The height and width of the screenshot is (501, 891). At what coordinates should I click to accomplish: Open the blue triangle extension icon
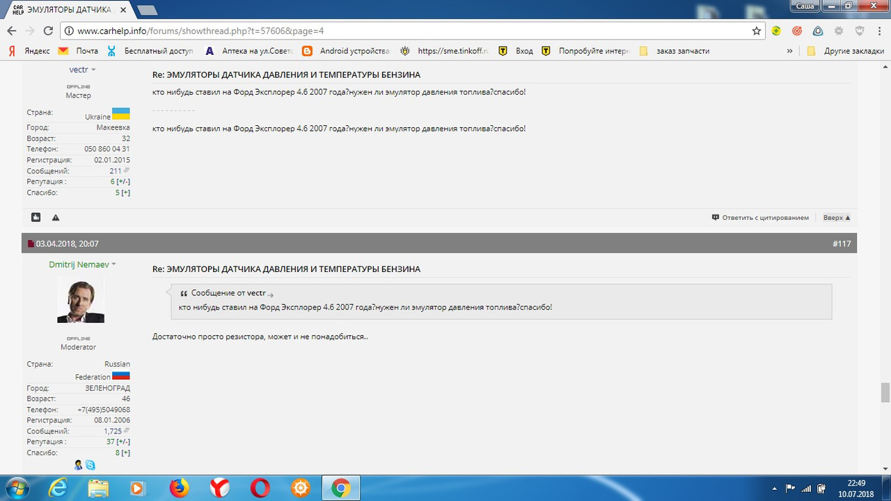tap(818, 31)
